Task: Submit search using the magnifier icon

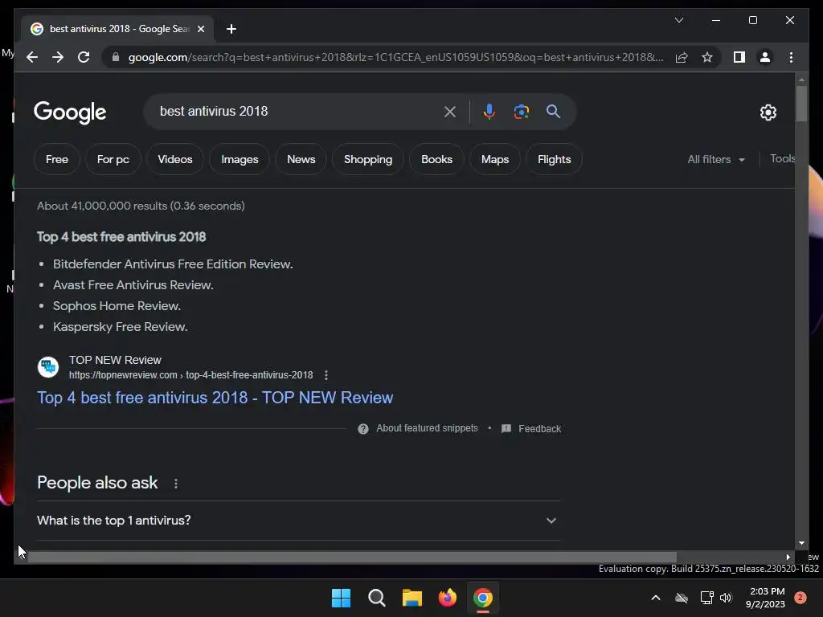Action: pyautogui.click(x=553, y=111)
